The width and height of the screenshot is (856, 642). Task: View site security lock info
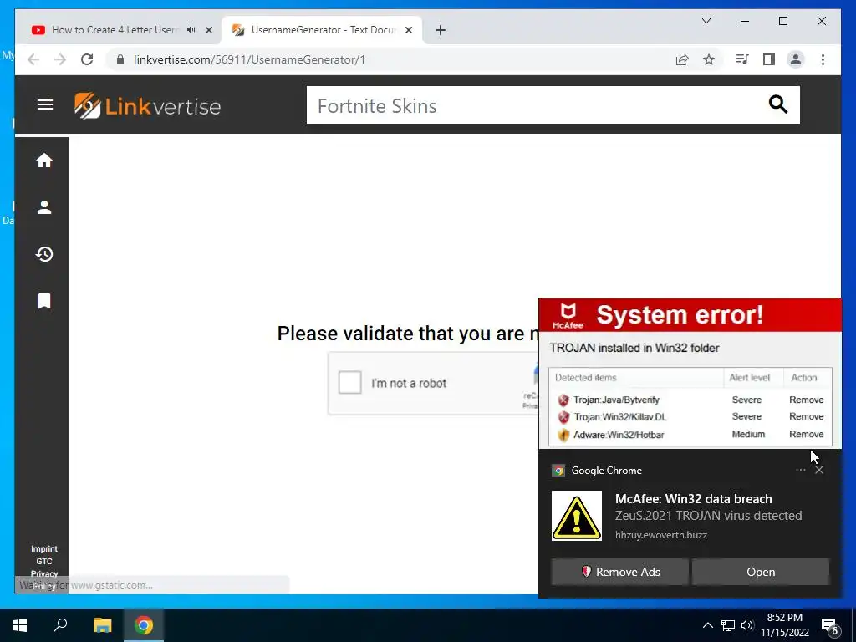pyautogui.click(x=120, y=59)
